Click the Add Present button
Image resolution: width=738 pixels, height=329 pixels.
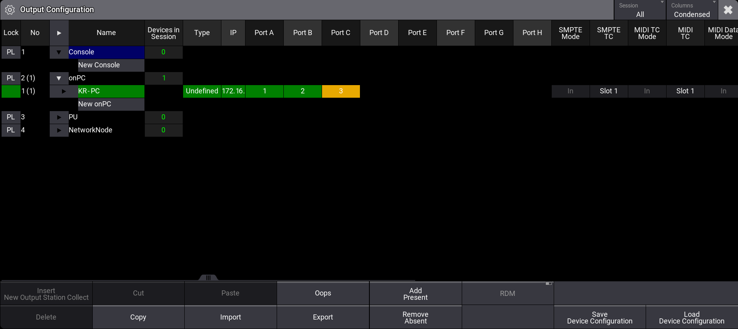click(415, 294)
